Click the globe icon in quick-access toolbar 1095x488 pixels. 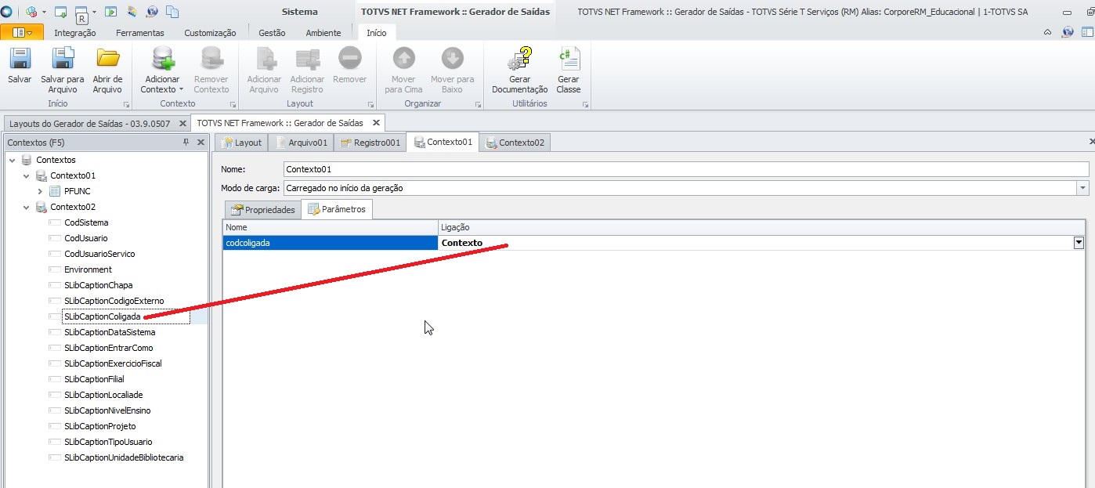click(x=151, y=12)
